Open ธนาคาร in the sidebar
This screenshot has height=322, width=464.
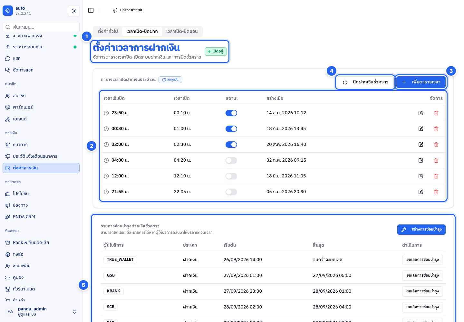click(41, 145)
